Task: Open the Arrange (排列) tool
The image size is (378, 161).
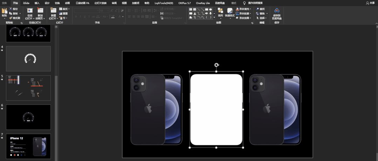Action: (x=220, y=11)
